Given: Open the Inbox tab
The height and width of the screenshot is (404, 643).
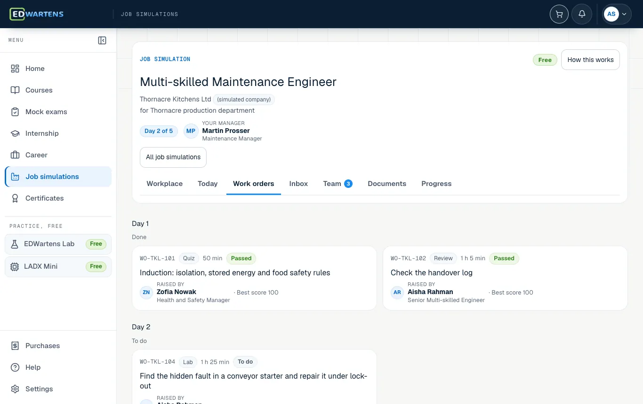Looking at the screenshot, I should point(298,184).
